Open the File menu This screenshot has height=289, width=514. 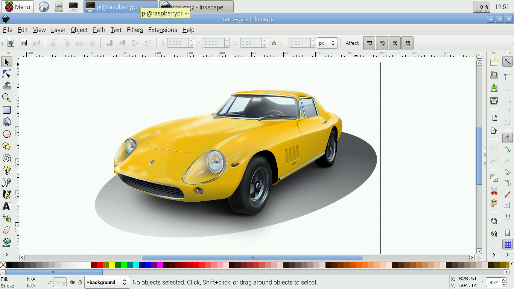[8, 30]
